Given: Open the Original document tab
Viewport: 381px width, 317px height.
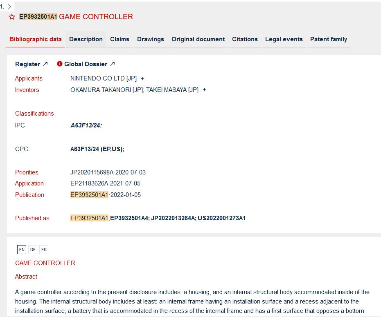Looking at the screenshot, I should pyautogui.click(x=198, y=39).
